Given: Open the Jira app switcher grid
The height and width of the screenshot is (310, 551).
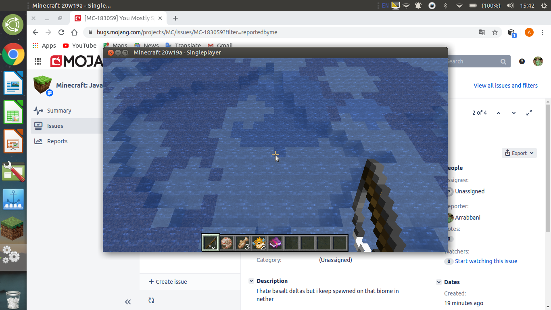Looking at the screenshot, I should point(38,61).
